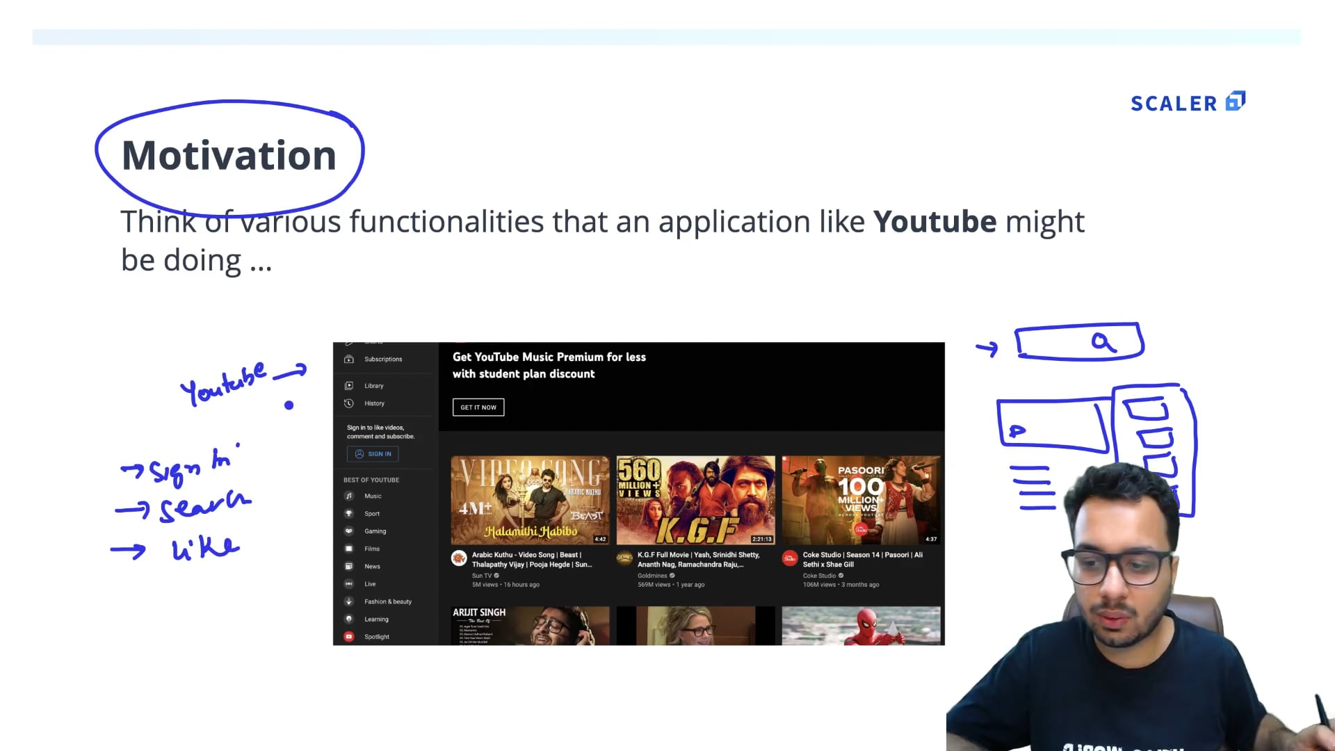
Task: Open Arabic Kuthu video title link
Action: (x=532, y=560)
